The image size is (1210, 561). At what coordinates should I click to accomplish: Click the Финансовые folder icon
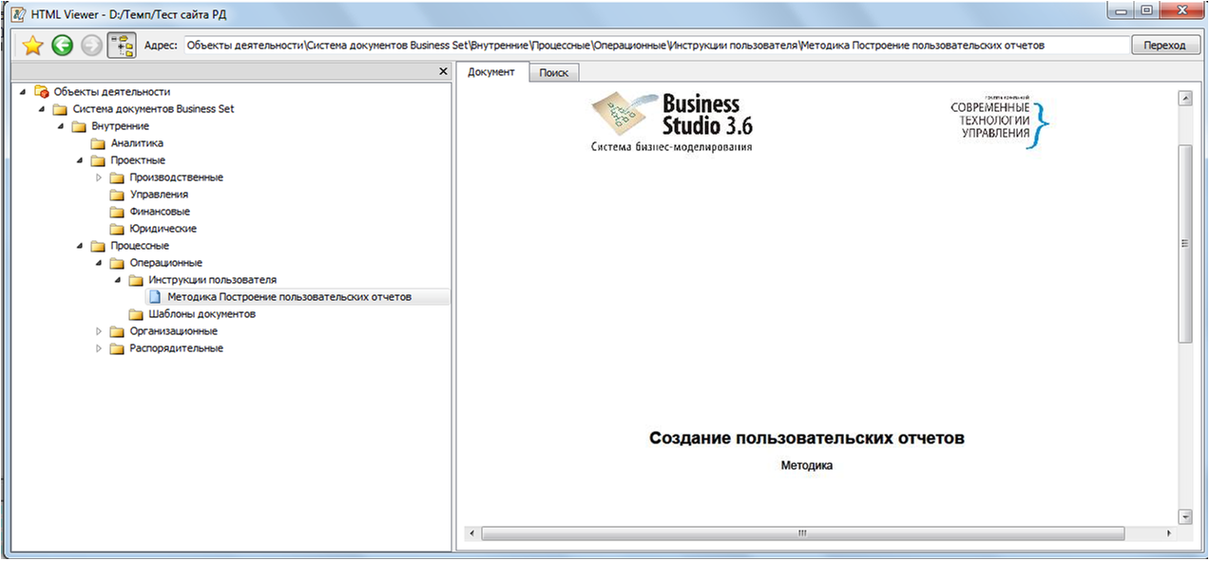[117, 212]
